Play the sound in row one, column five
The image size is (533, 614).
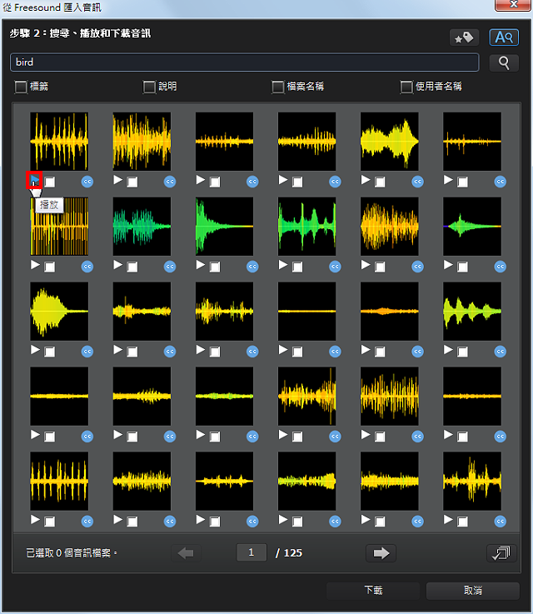pos(366,180)
